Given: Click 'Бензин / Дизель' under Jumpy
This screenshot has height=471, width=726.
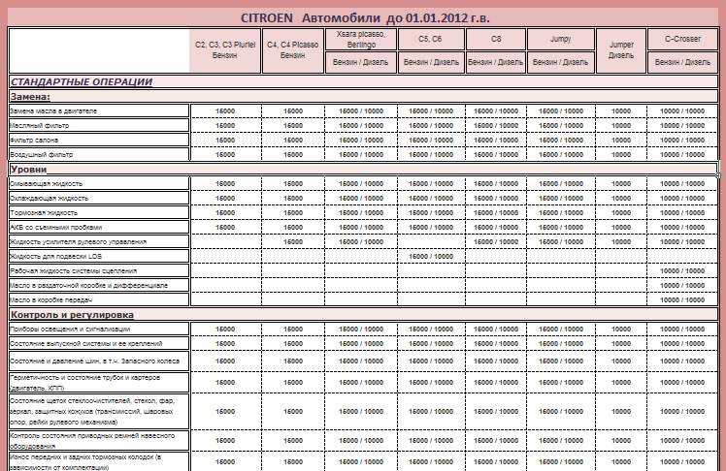Looking at the screenshot, I should tap(561, 62).
